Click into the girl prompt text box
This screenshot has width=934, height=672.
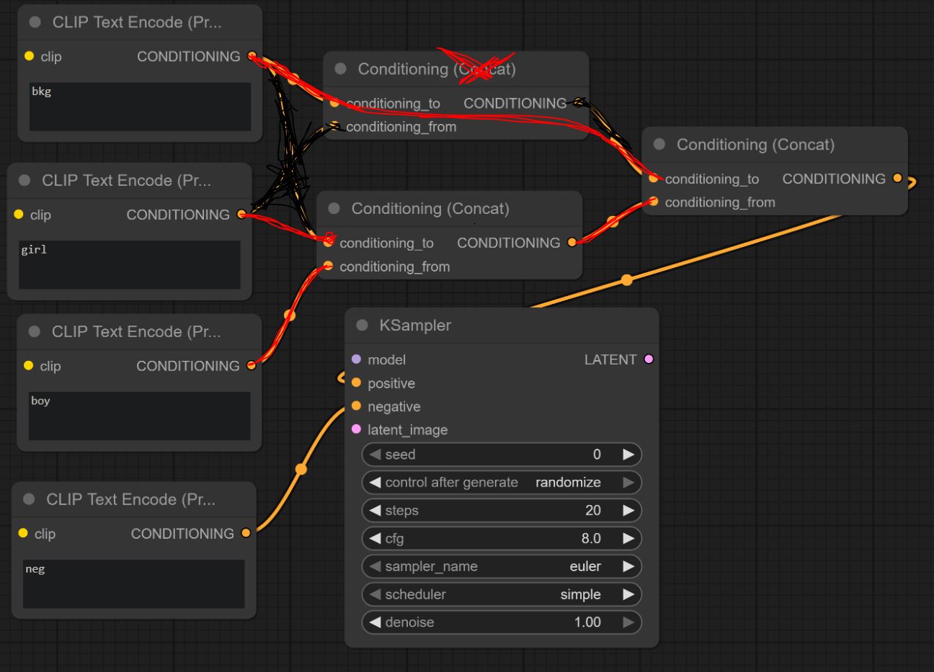pos(130,265)
